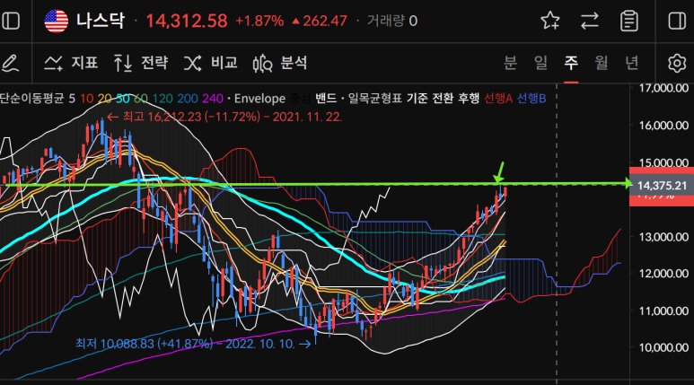Viewport: 694px width, 385px height.
Task: Toggle the Ichimoku 기준 line legend
Action: pos(417,98)
